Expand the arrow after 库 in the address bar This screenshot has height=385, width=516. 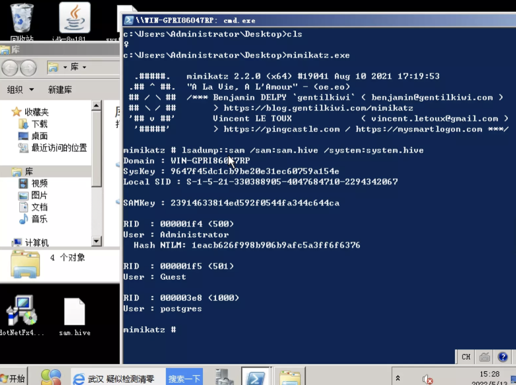pyautogui.click(x=85, y=67)
